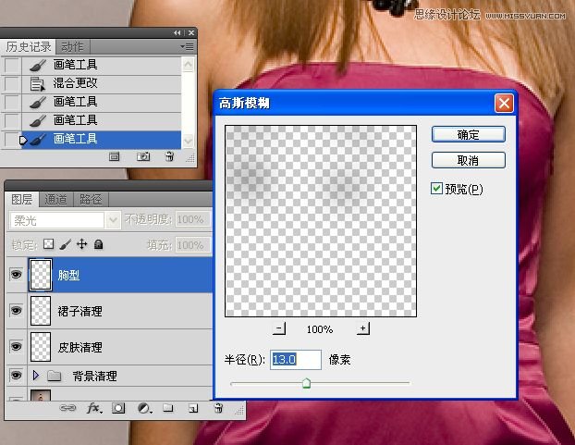Close the 高斯模糊 dialog
575x445 pixels.
pyautogui.click(x=504, y=103)
